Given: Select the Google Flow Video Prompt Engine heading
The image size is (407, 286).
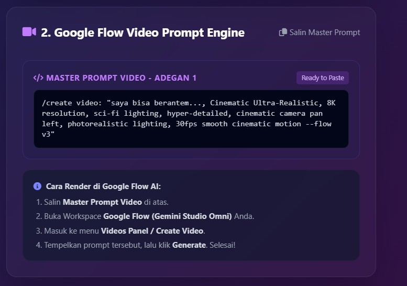Looking at the screenshot, I should click(x=143, y=32).
